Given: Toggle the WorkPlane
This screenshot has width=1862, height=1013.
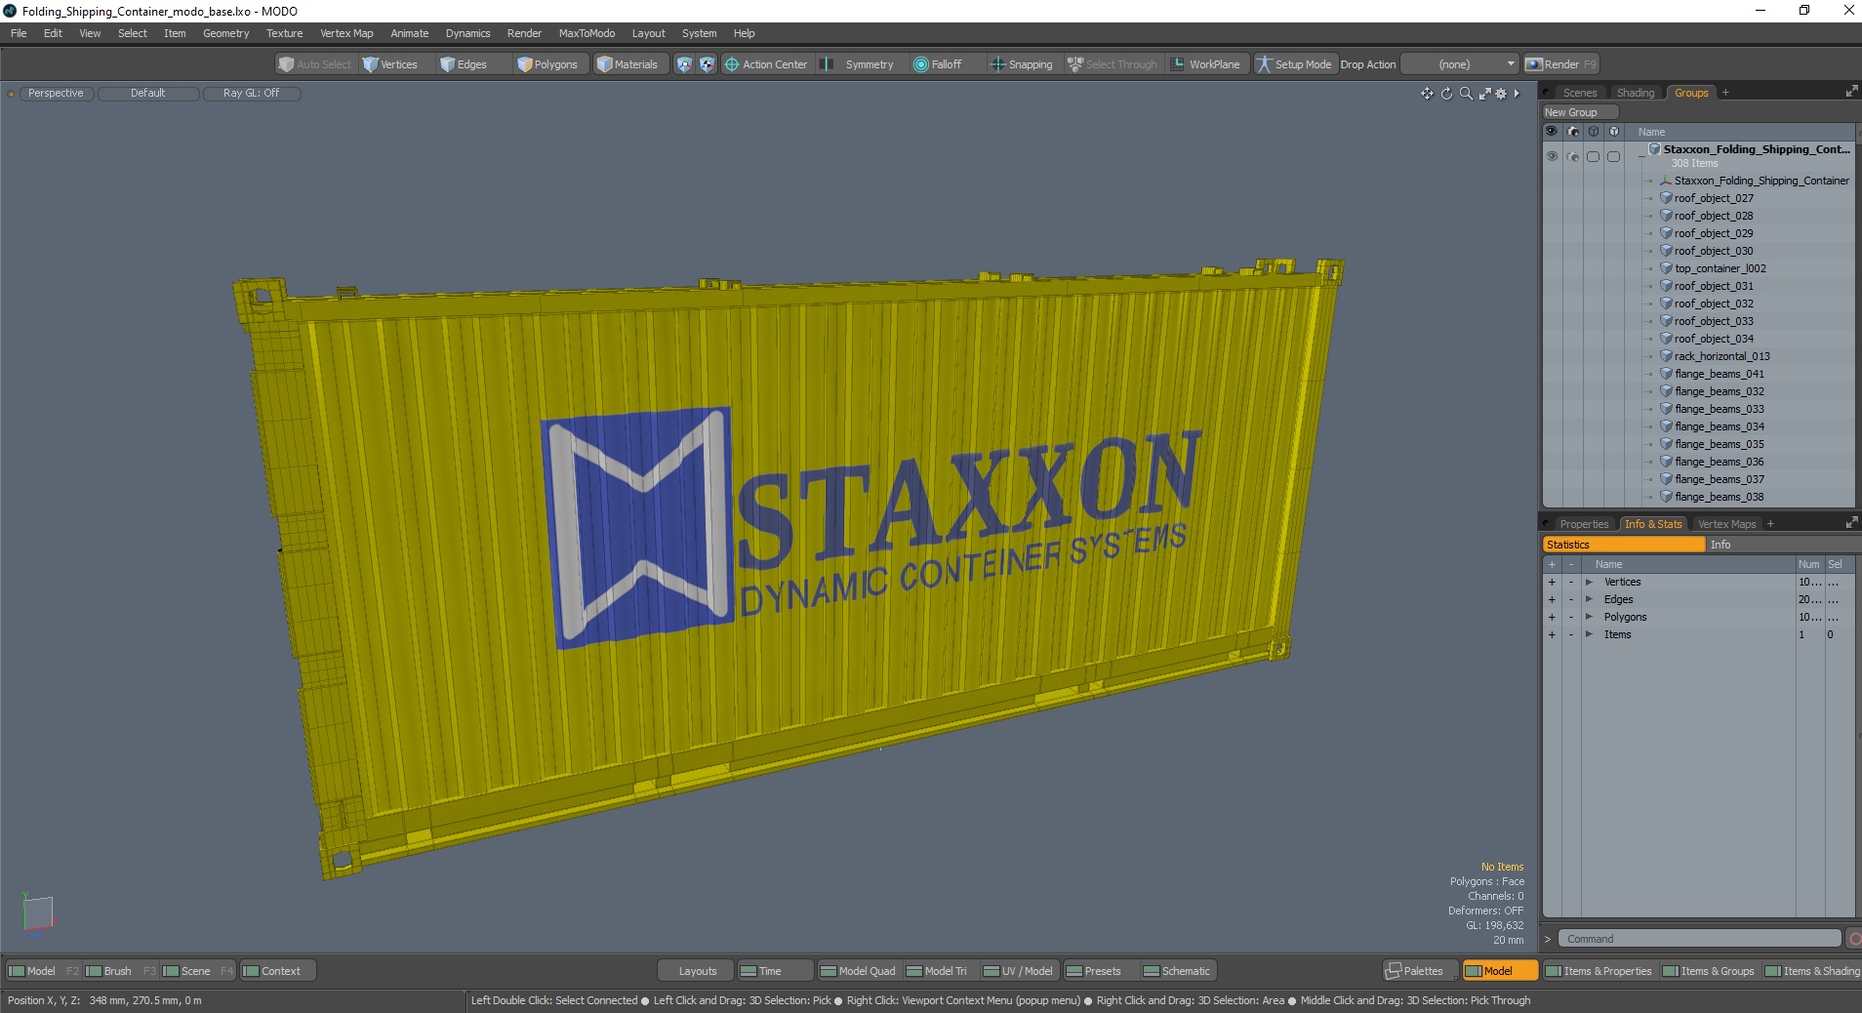Looking at the screenshot, I should coord(1206,64).
